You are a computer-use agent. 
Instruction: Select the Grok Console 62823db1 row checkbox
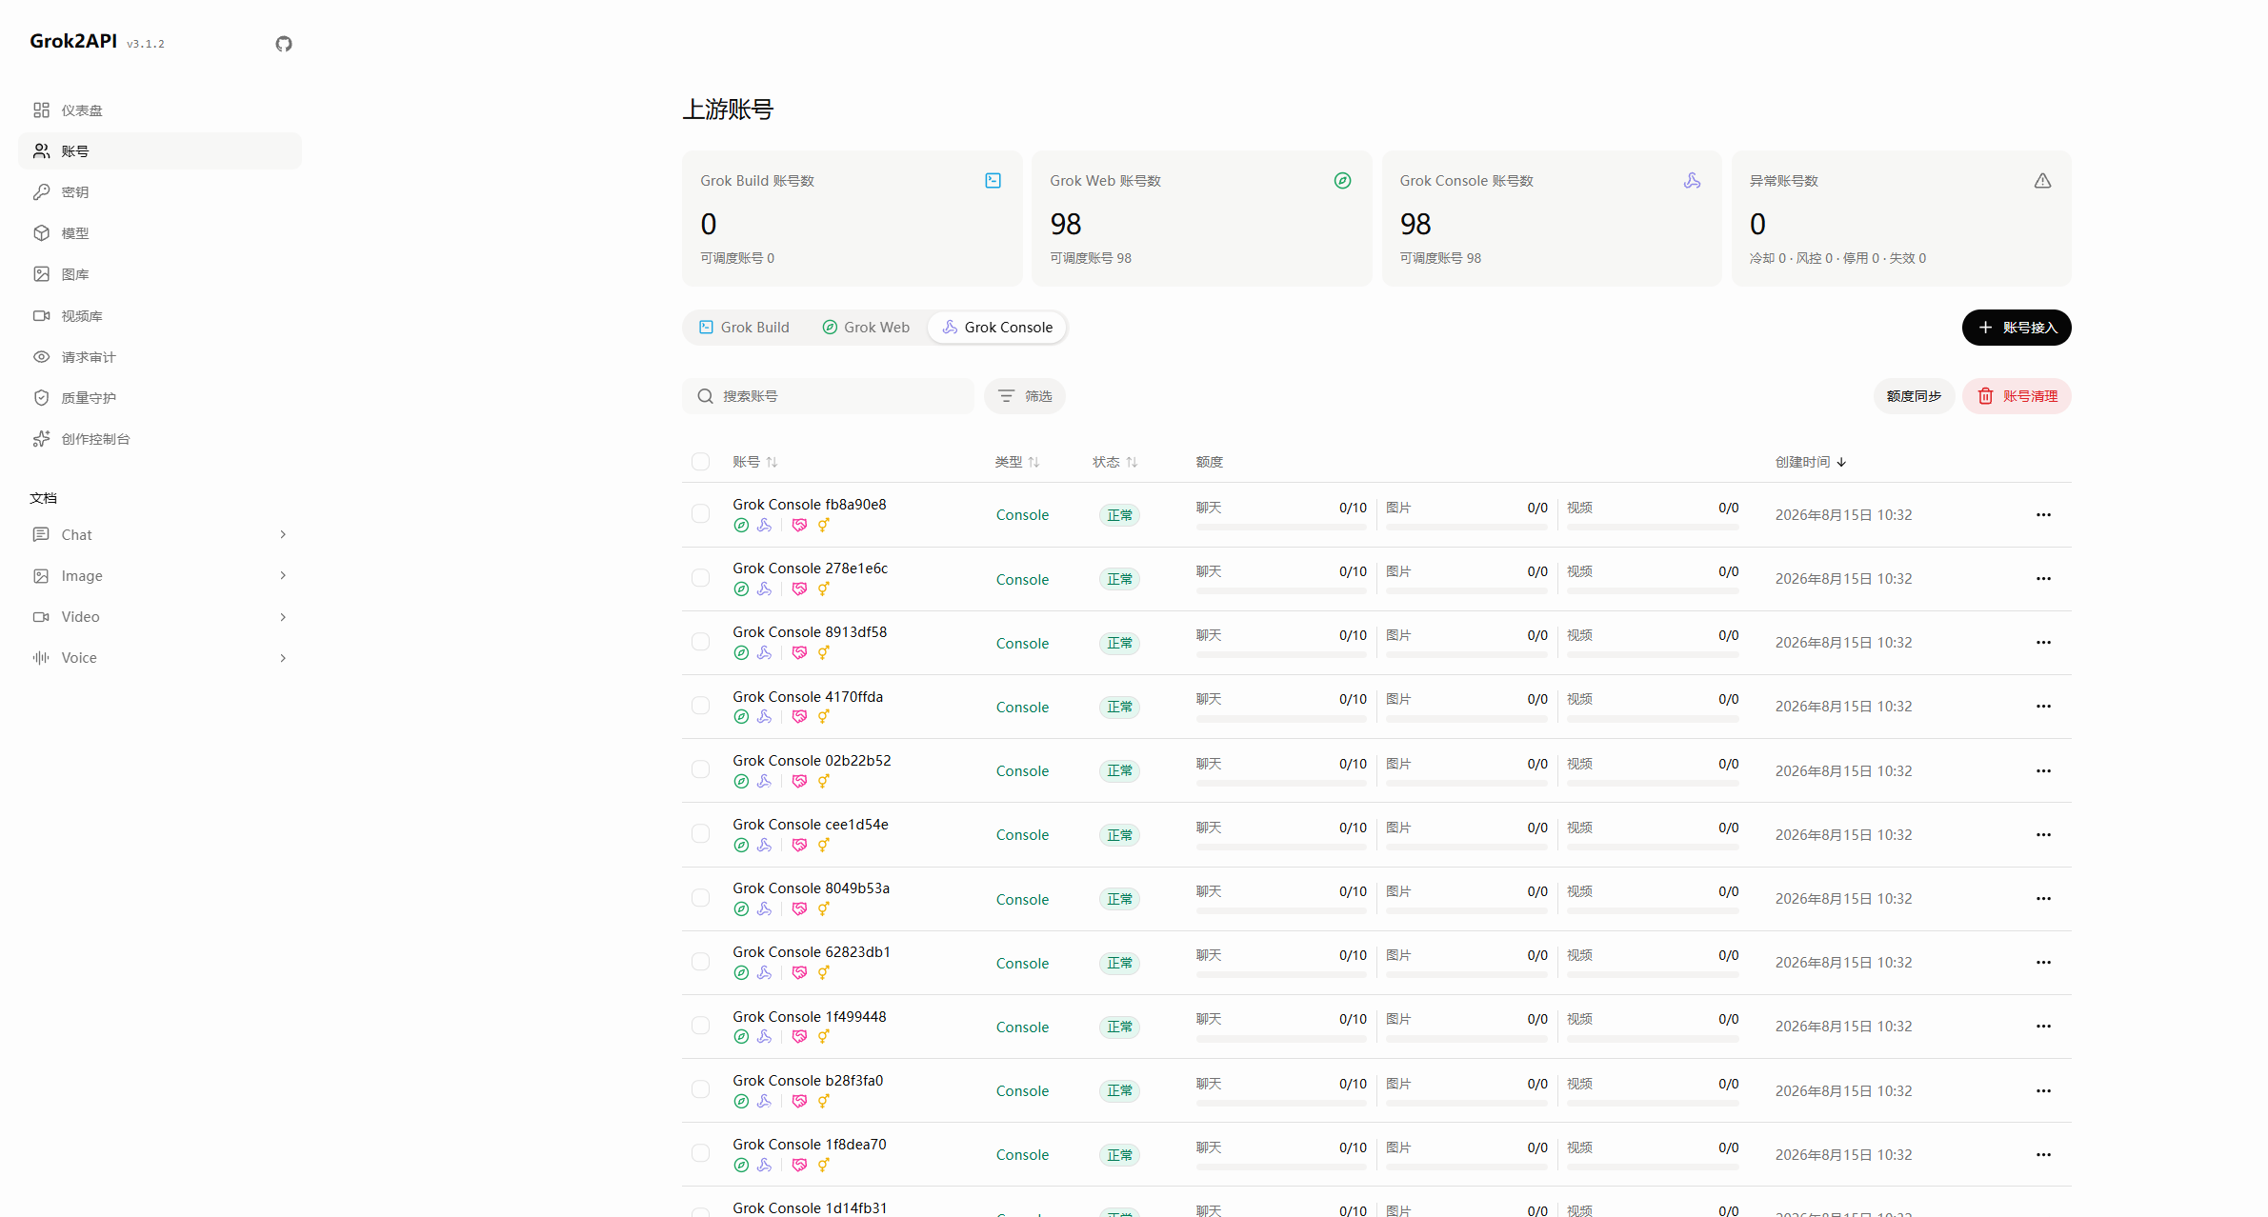point(701,962)
